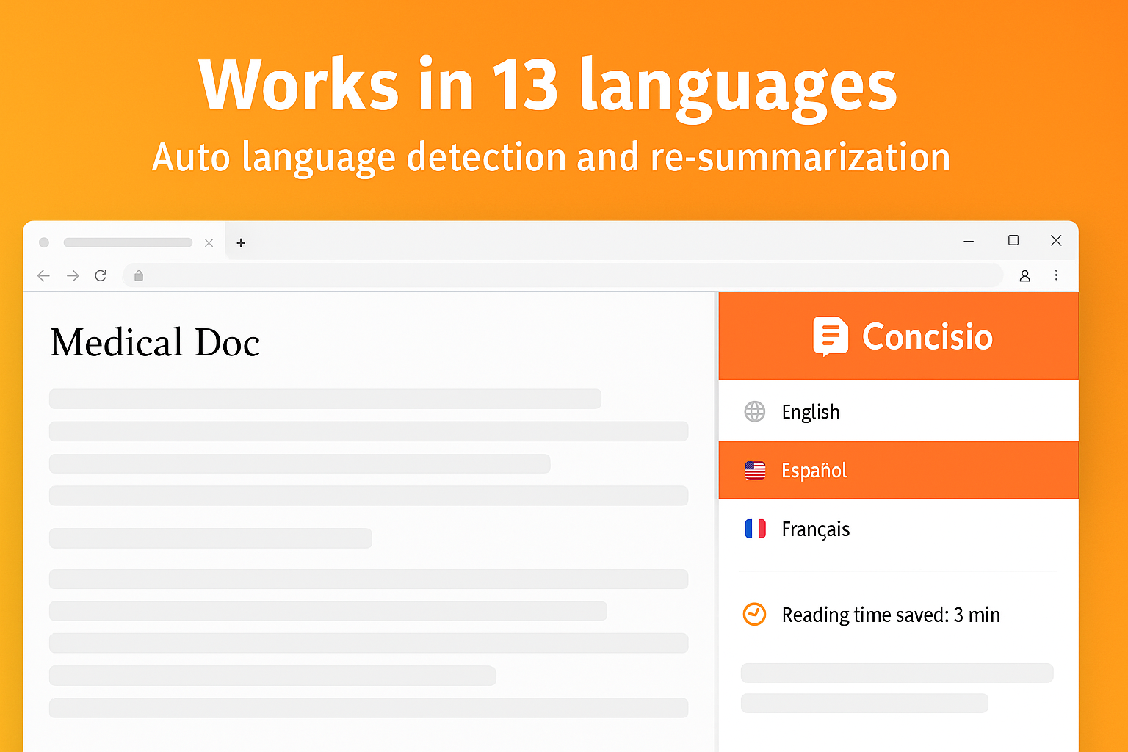Select English language option
The height and width of the screenshot is (752, 1128).
pyautogui.click(x=898, y=411)
